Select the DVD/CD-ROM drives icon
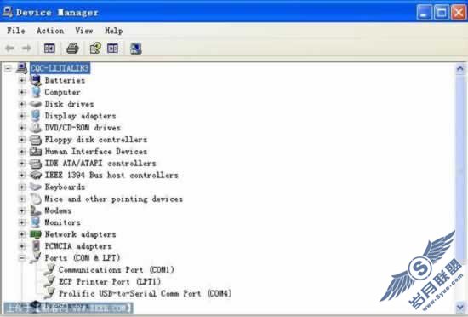468x317 pixels. click(36, 128)
